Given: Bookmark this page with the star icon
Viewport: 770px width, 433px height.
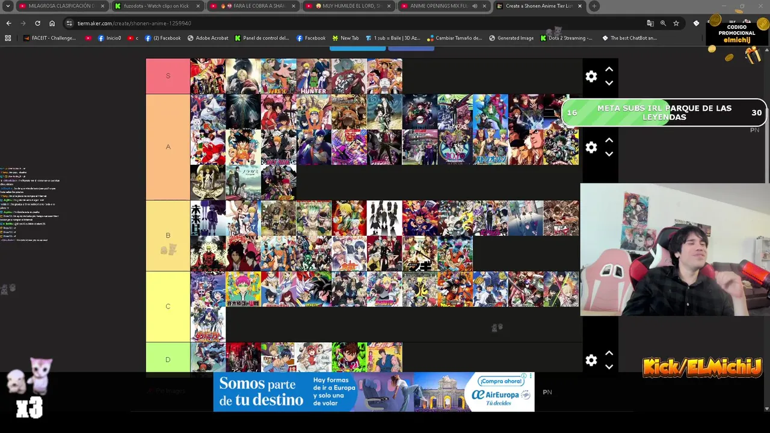Looking at the screenshot, I should coord(676,23).
